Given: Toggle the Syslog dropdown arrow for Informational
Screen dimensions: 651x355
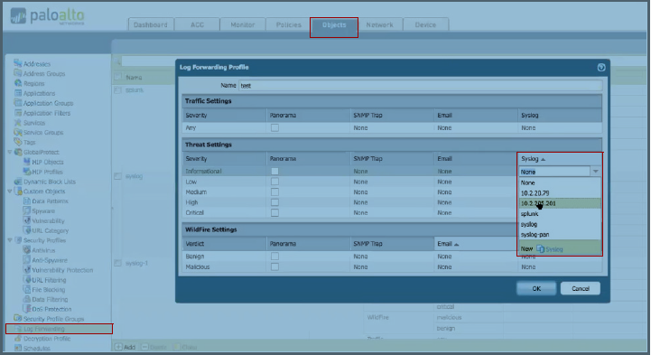Looking at the screenshot, I should (595, 171).
